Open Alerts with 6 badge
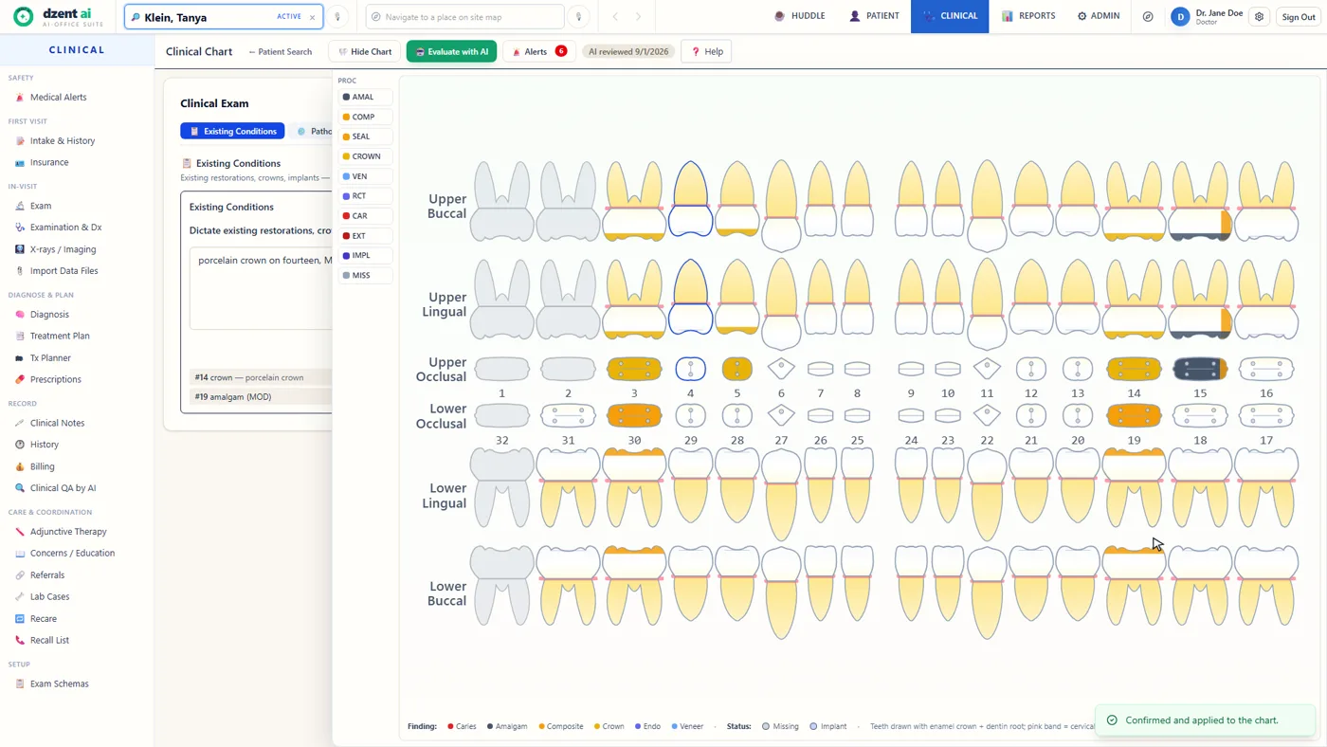1327x747 pixels. click(538, 51)
